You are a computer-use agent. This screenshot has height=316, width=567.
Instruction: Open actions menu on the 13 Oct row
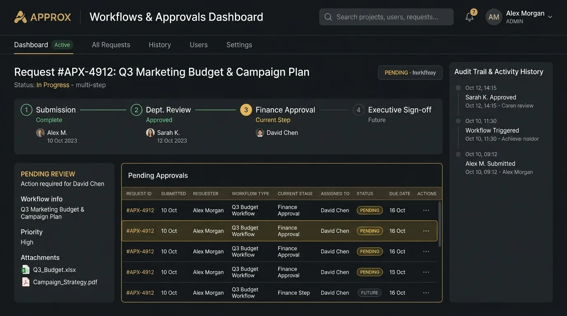point(426,272)
